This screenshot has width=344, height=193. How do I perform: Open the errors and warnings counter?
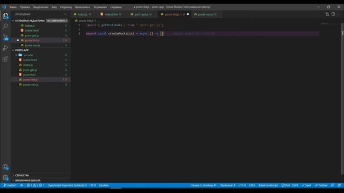[35, 185]
